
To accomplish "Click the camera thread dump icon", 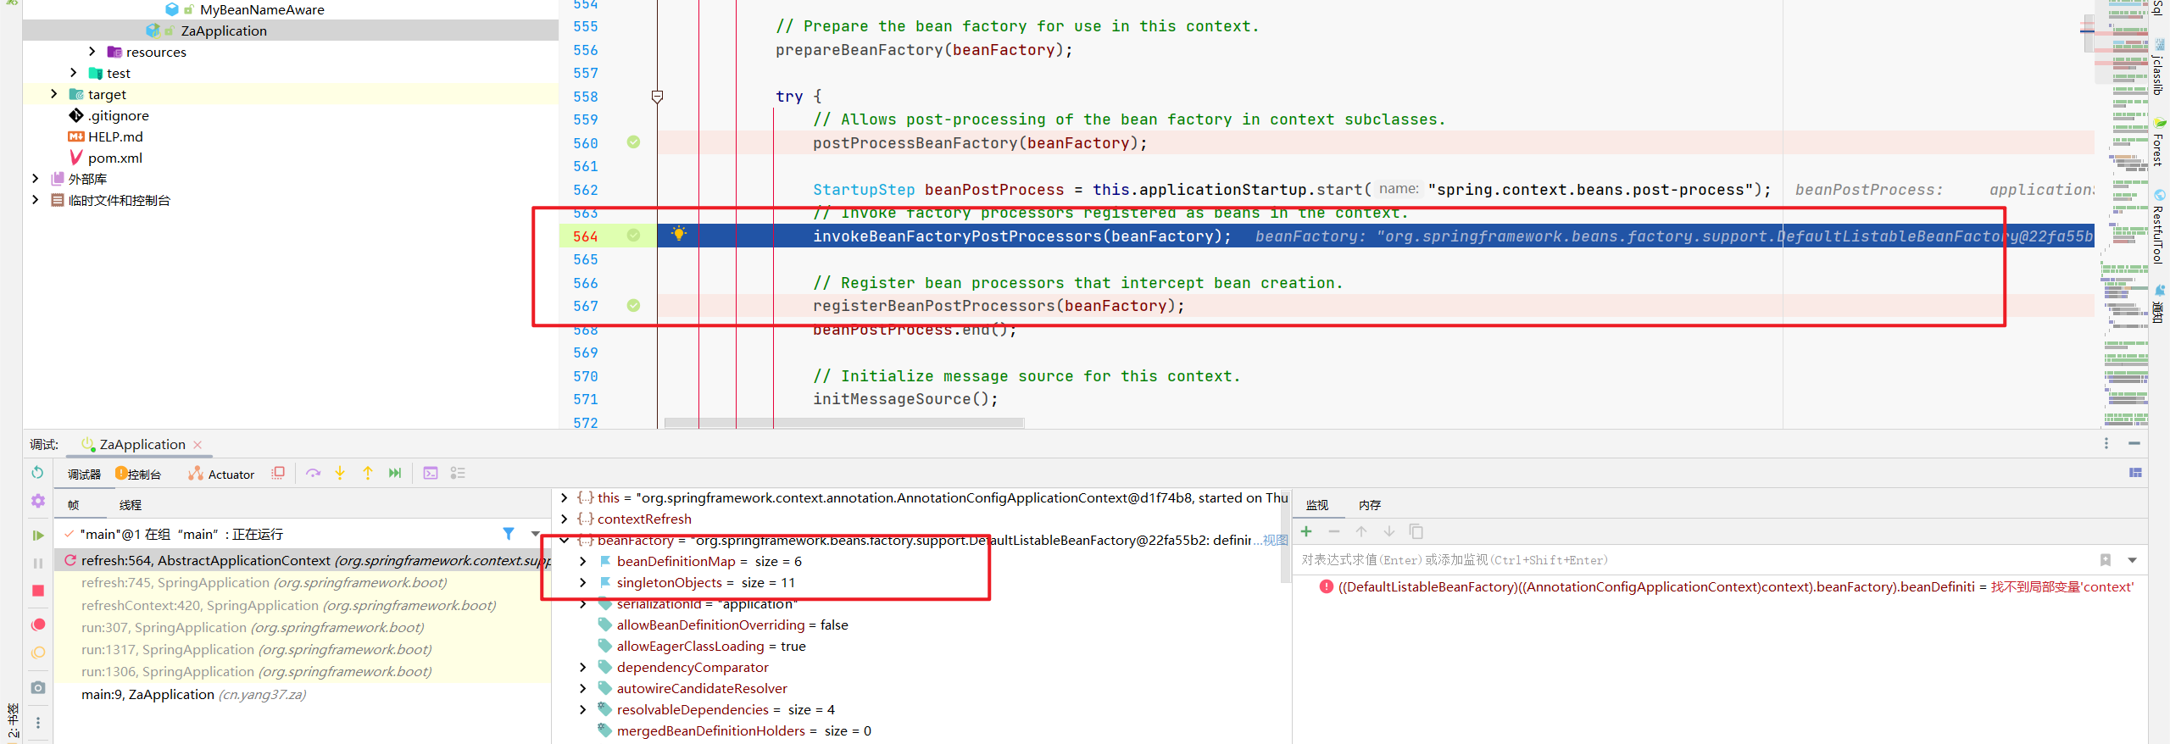I will tap(37, 687).
